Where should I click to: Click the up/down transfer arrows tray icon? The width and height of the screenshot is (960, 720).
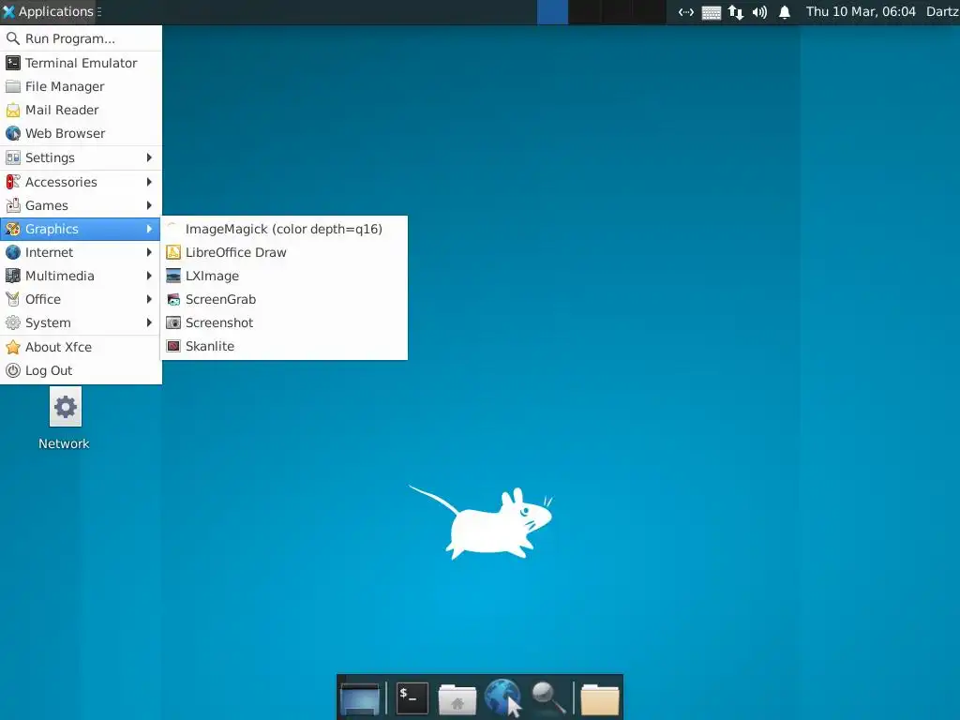[735, 12]
